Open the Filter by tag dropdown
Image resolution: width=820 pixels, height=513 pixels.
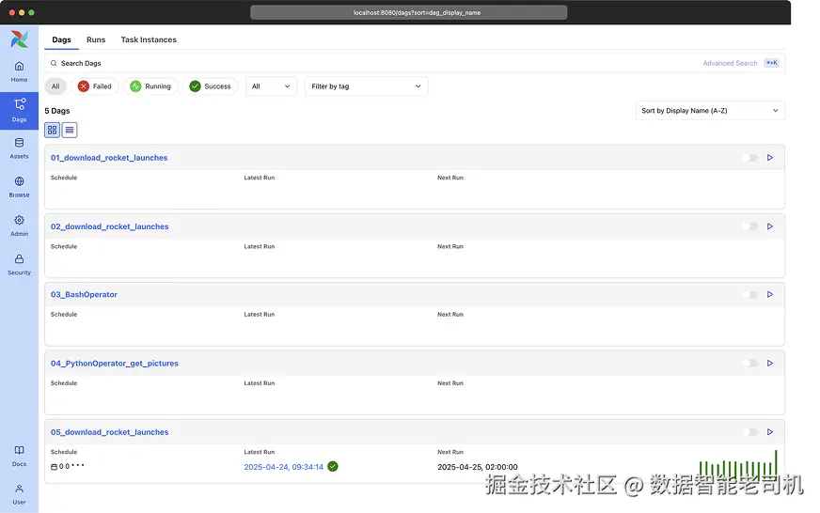tap(366, 86)
